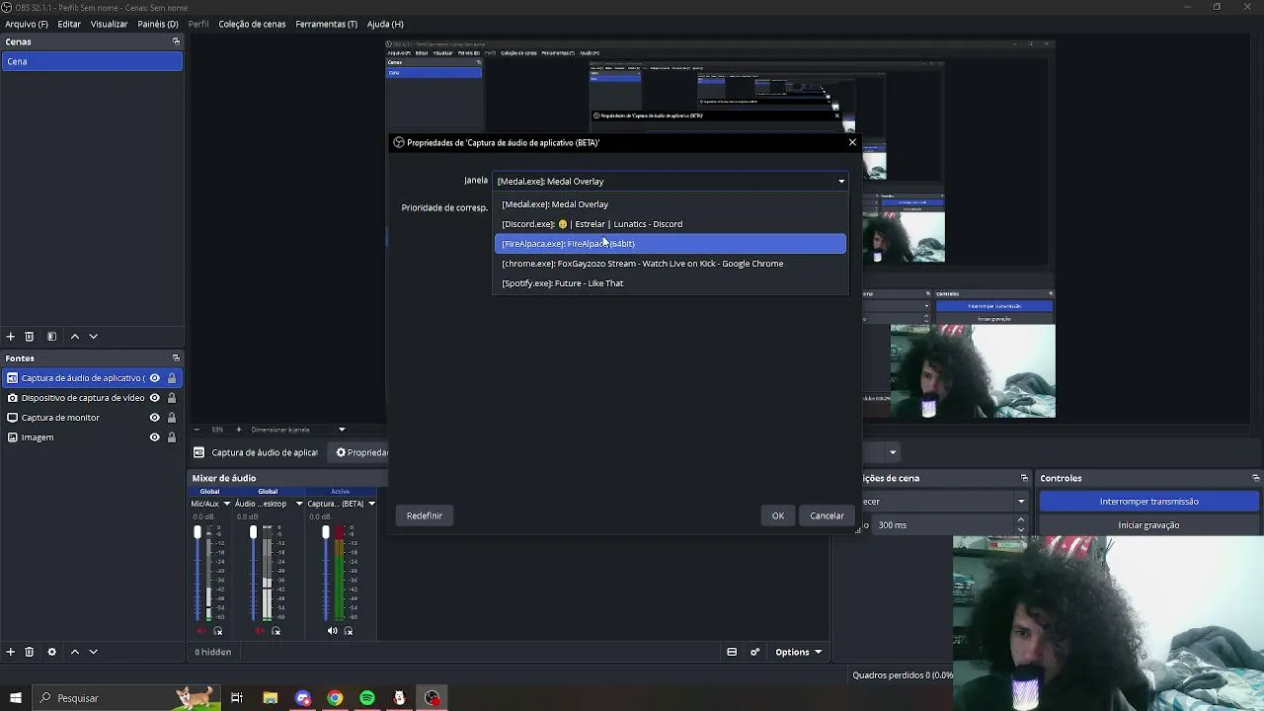The image size is (1264, 711).
Task: Collapse the Janela dropdown arrow
Action: (841, 182)
